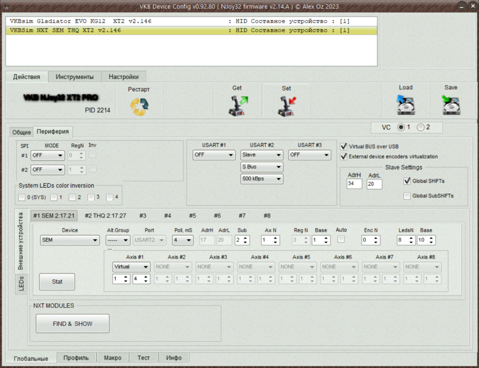Click the Save disk icon
The width and height of the screenshot is (479, 368).
coord(451,105)
